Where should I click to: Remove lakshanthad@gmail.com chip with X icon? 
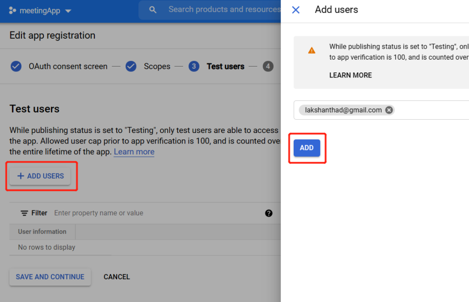(x=389, y=110)
